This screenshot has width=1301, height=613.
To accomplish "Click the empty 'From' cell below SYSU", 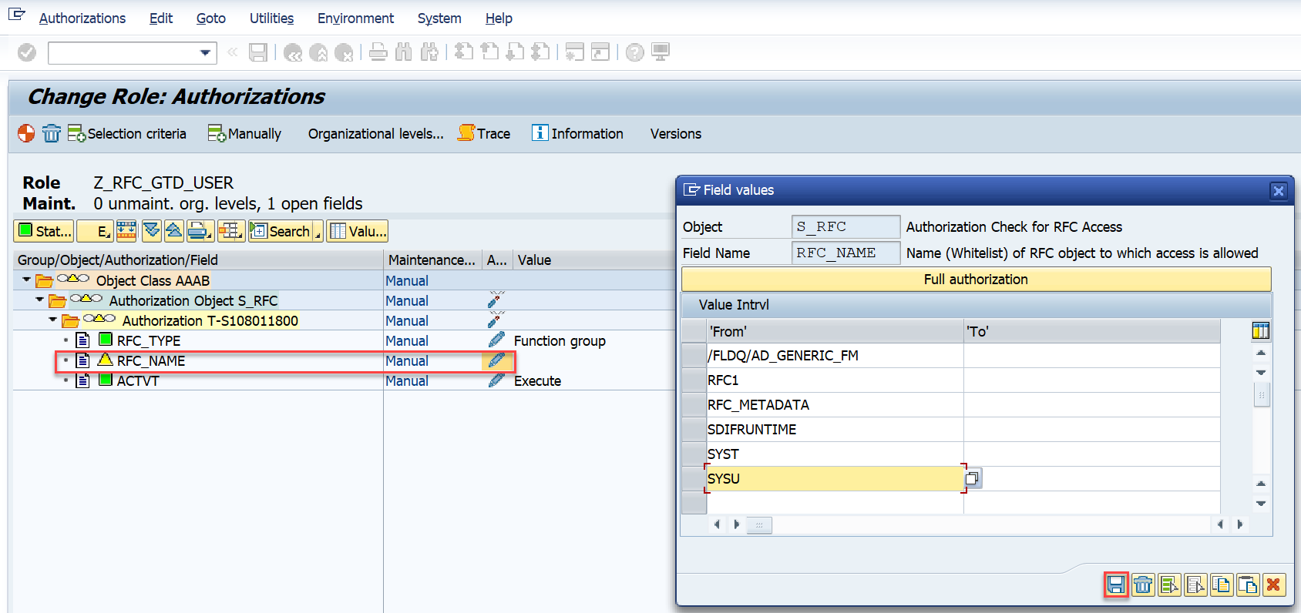I will tap(835, 503).
